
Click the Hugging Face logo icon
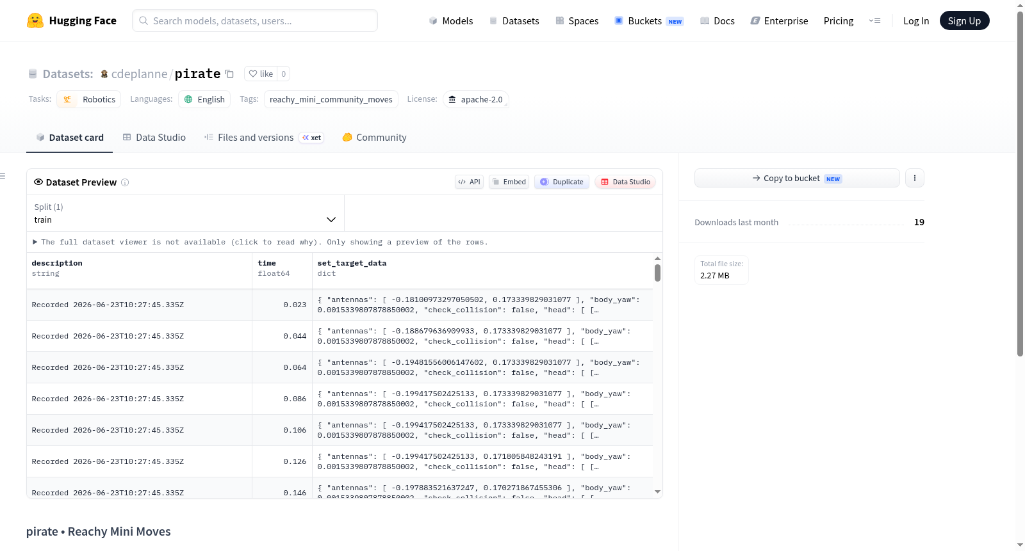point(35,20)
